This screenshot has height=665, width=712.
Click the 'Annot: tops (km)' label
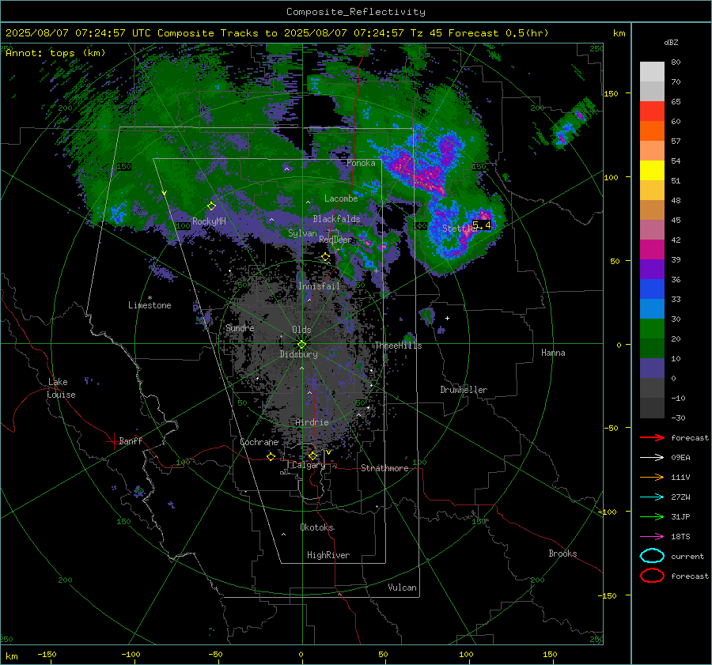(x=55, y=53)
